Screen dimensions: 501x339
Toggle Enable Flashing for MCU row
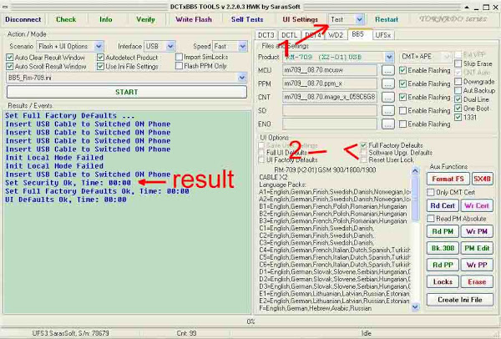(x=403, y=70)
